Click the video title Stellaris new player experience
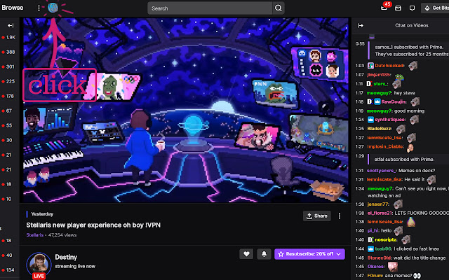Screen dimensions: 449x280 (x=93, y=225)
